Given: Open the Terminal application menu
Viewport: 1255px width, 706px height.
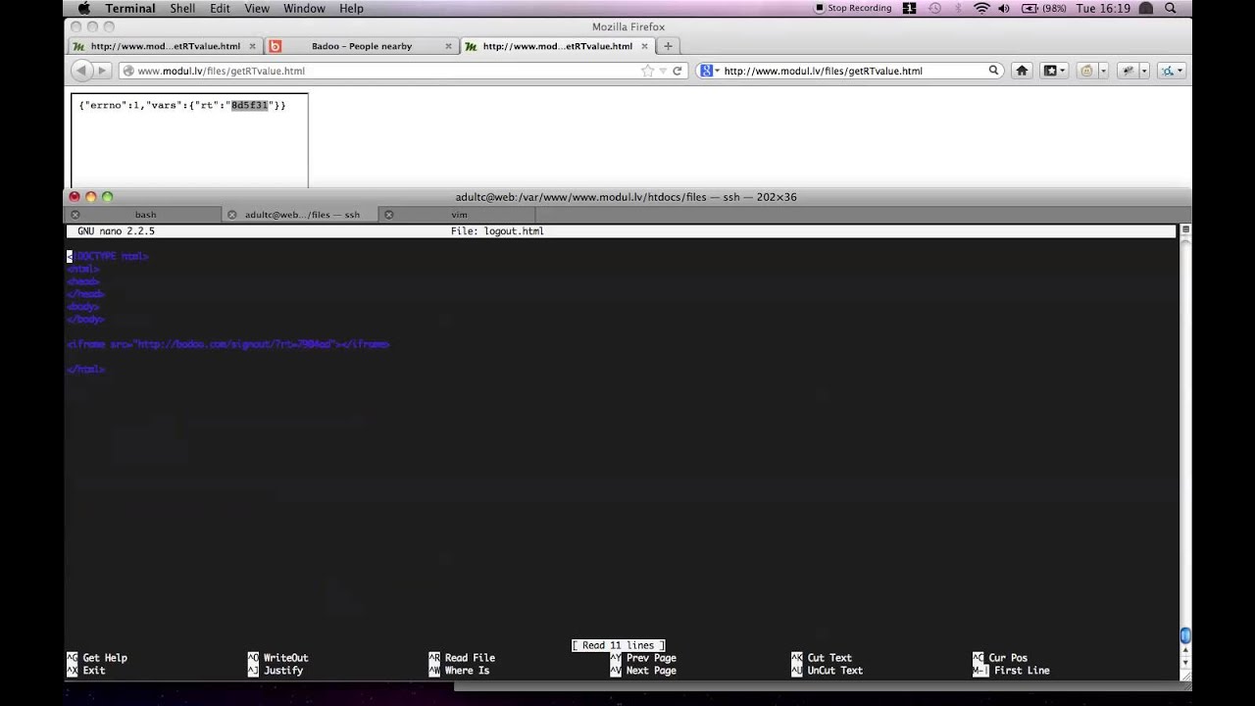Looking at the screenshot, I should (x=130, y=8).
